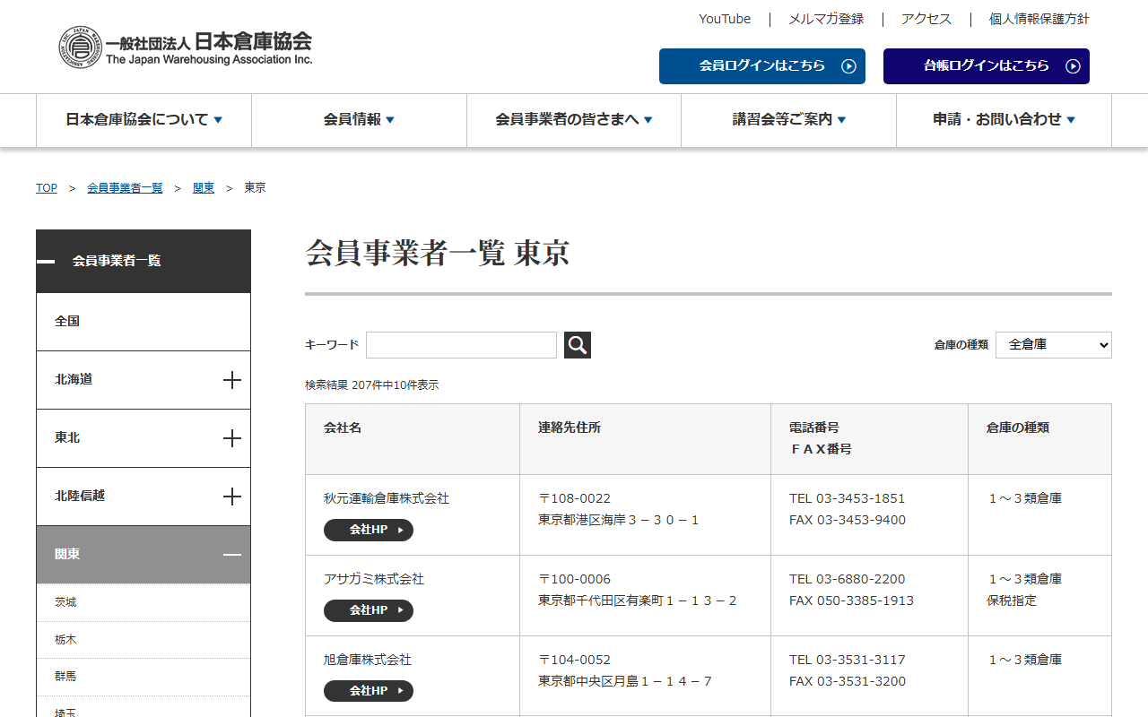Click company name 秋元運輸倉庫株式会社
Screen dimensions: 1148x717
(387, 498)
